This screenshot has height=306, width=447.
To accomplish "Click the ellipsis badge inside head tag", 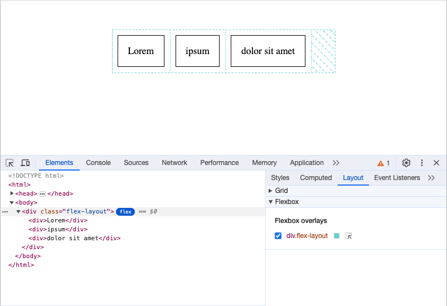I will click(42, 194).
